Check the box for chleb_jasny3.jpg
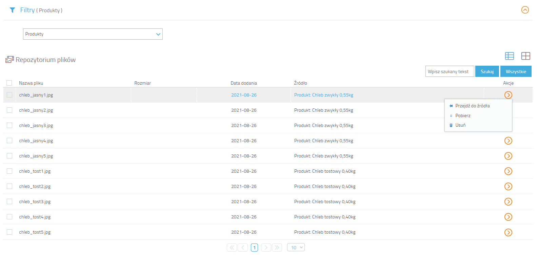 point(9,125)
